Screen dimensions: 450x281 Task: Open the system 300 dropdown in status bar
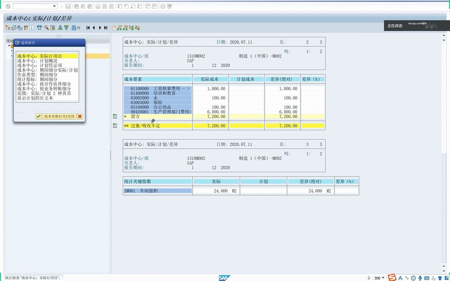click(x=383, y=278)
